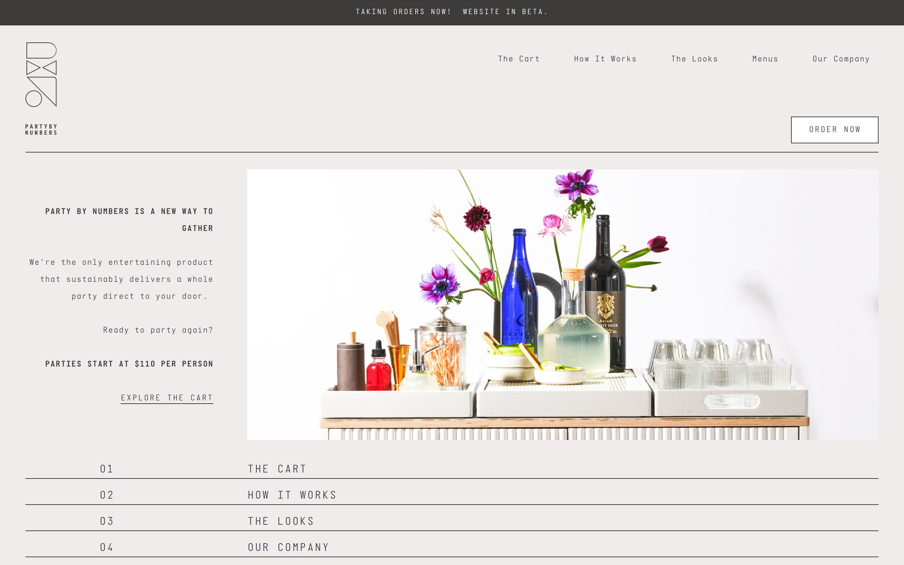The width and height of the screenshot is (904, 565).
Task: Select Menus in the header navigation
Action: coord(765,59)
